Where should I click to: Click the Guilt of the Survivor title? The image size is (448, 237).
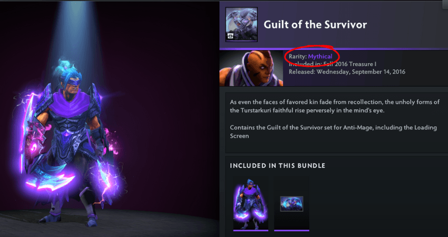click(315, 25)
